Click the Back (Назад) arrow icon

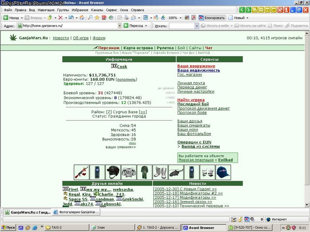point(6,18)
